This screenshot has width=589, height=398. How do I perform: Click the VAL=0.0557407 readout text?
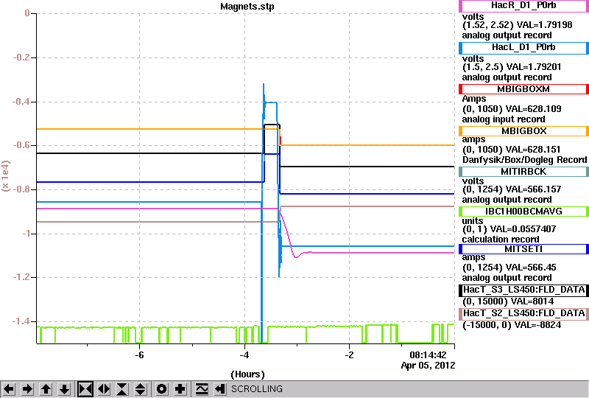pyautogui.click(x=523, y=229)
